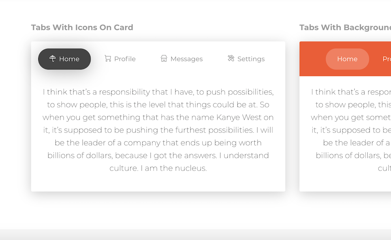Screen dimensions: 391x240
Task: Click the orange tab bar background area
Action: click(312, 69)
